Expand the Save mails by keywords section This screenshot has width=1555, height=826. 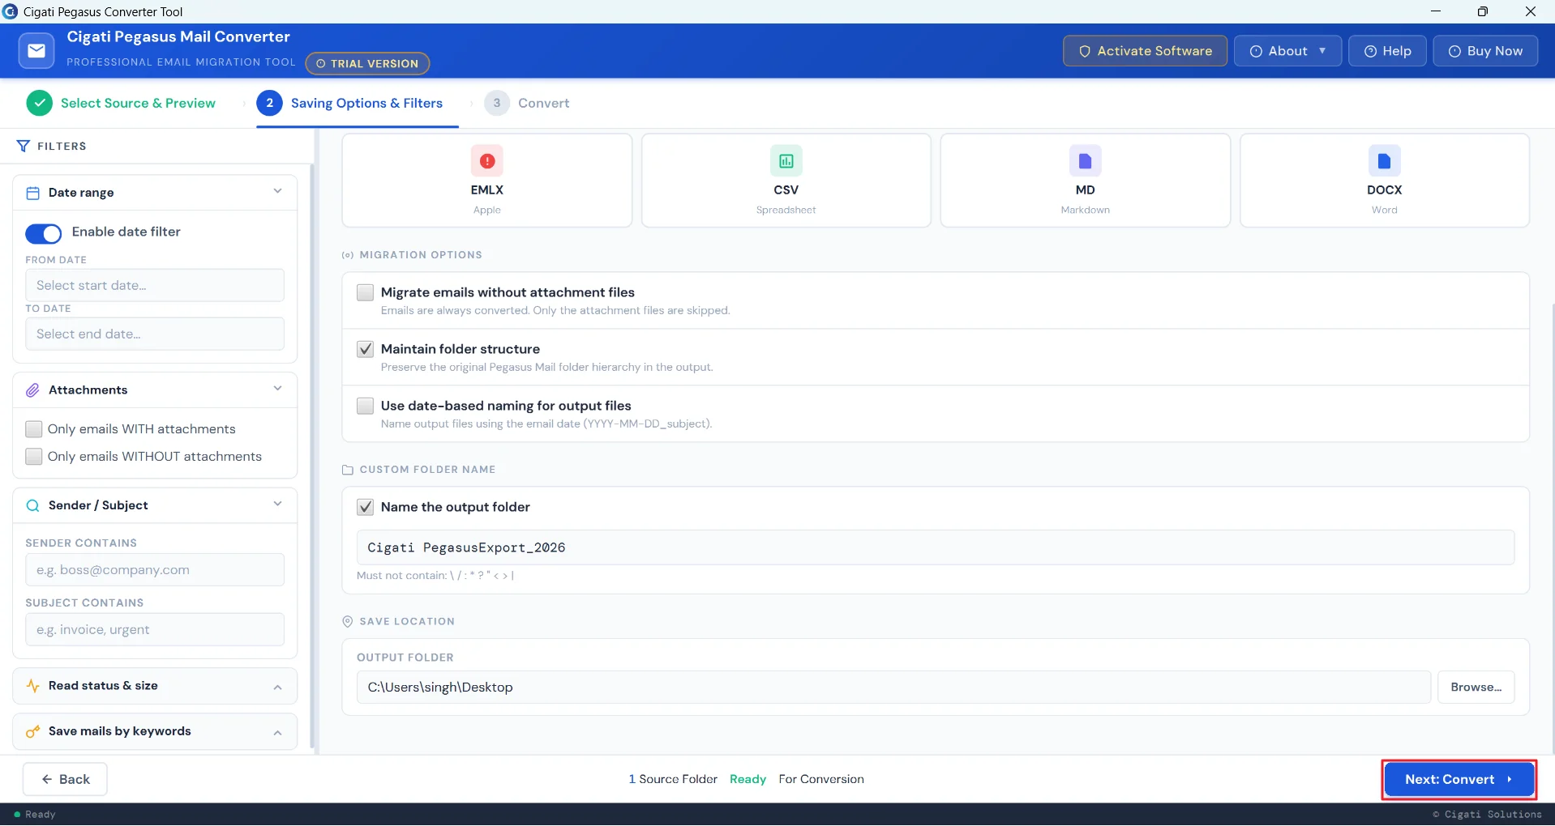point(155,731)
